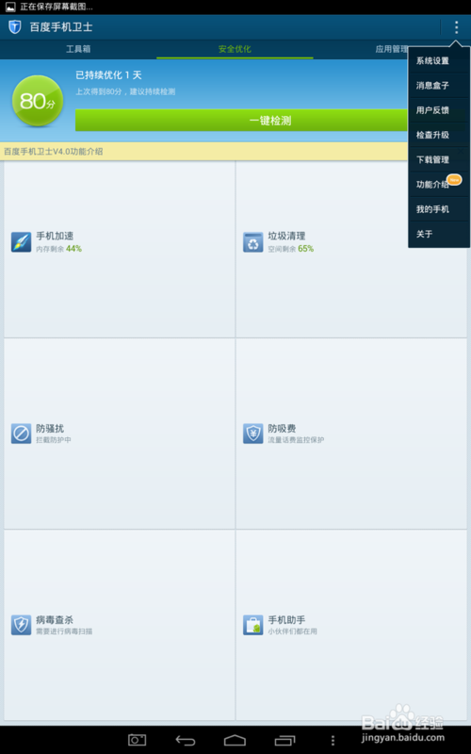The width and height of the screenshot is (471, 754).
Task: Select 检查升级 from the menu
Action: pos(439,135)
